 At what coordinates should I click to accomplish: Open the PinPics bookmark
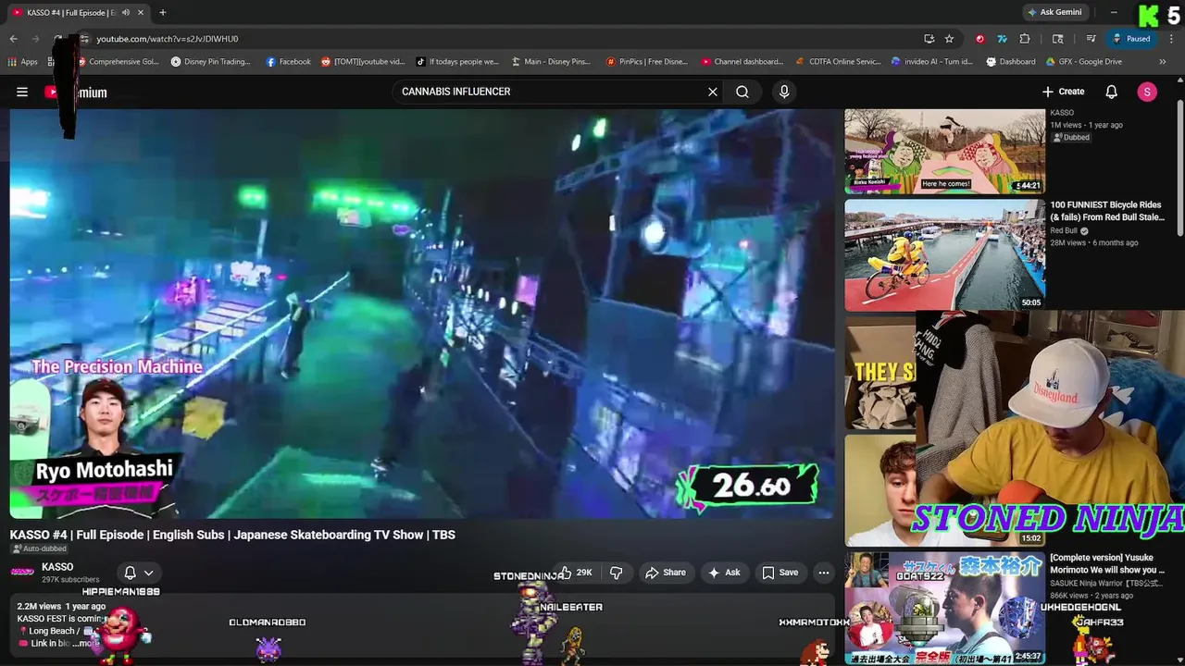click(x=646, y=62)
